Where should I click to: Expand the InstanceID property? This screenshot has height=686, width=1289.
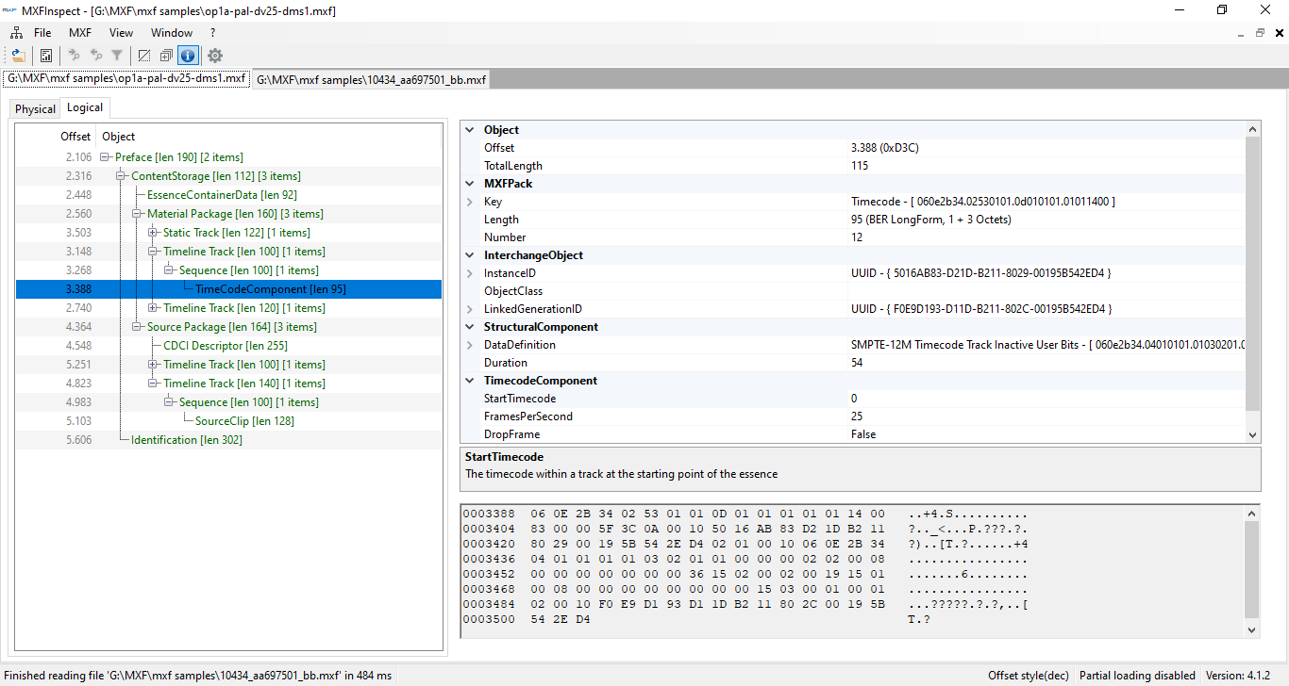click(470, 273)
